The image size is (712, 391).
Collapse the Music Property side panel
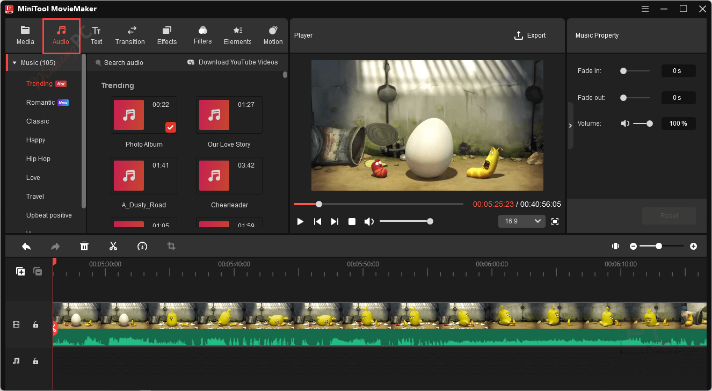570,126
